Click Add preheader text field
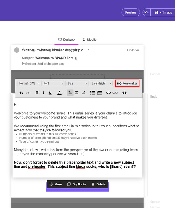Image resolution: width=175 pixels, height=208 pixels. [x=51, y=64]
